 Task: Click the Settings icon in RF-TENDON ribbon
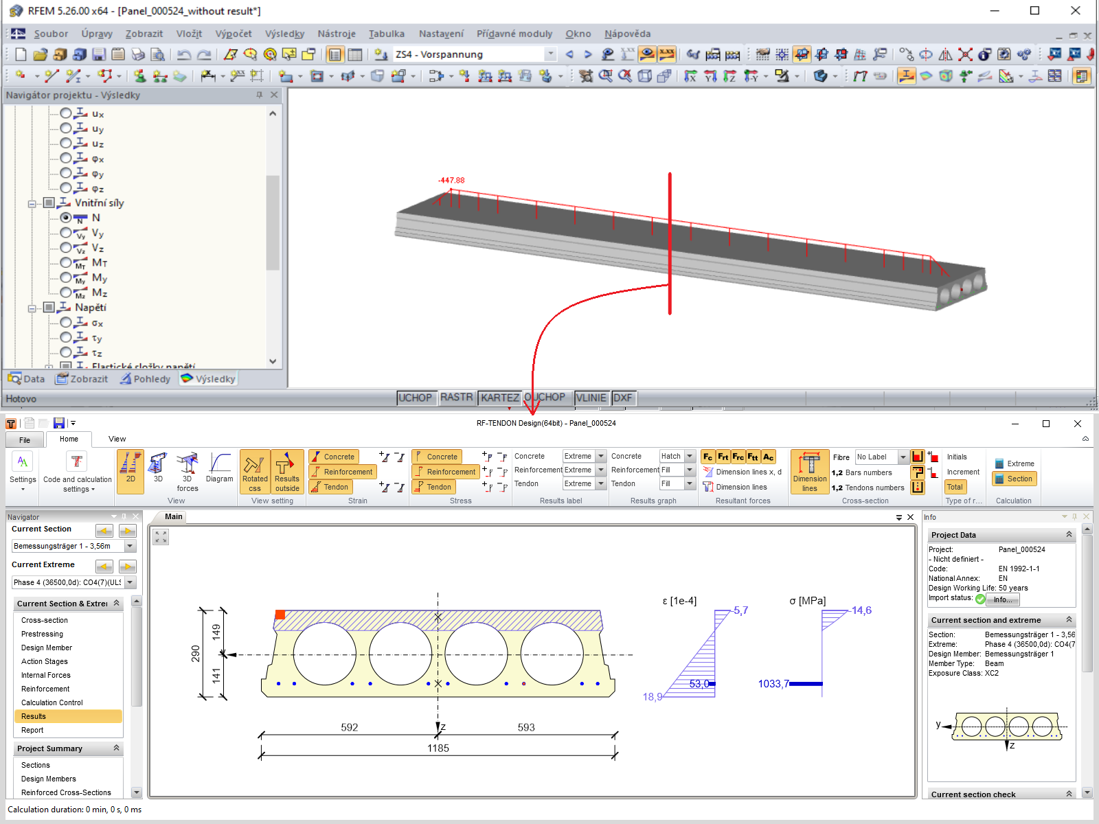click(23, 471)
